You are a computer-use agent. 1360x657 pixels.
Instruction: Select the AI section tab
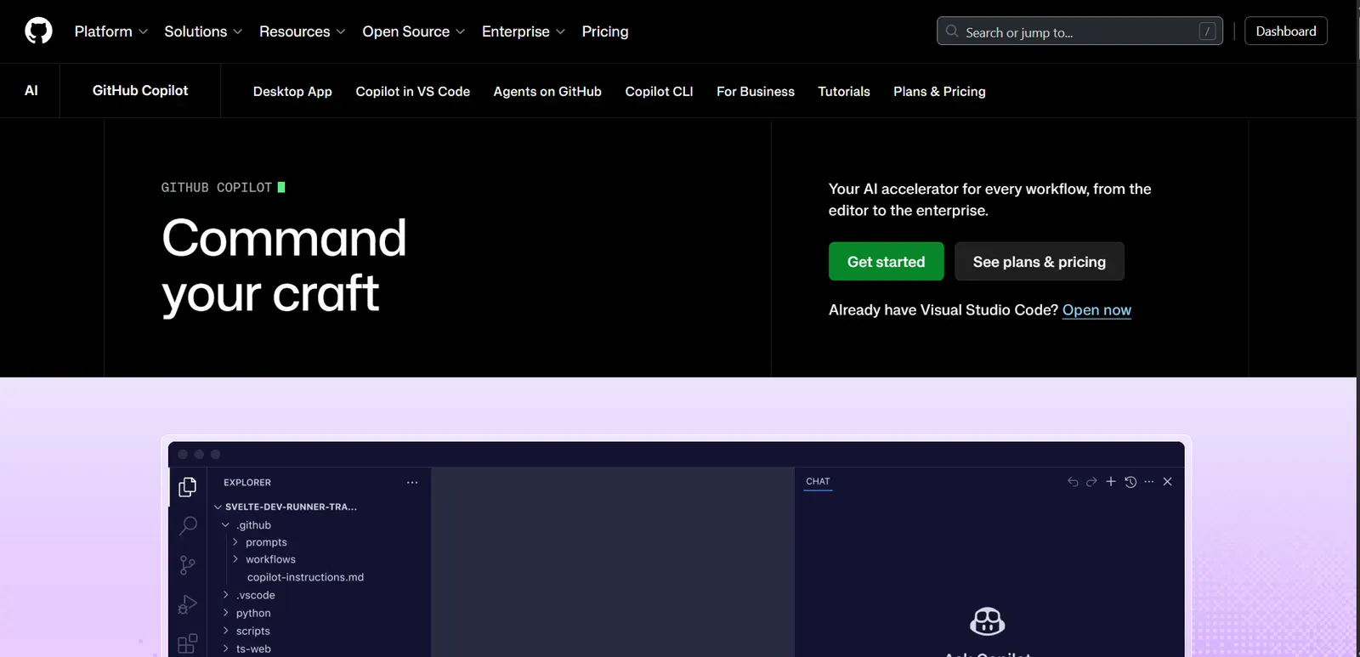pos(31,90)
